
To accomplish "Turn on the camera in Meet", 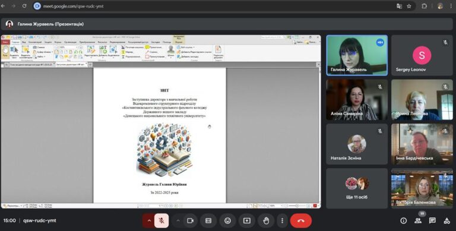I will point(190,220).
